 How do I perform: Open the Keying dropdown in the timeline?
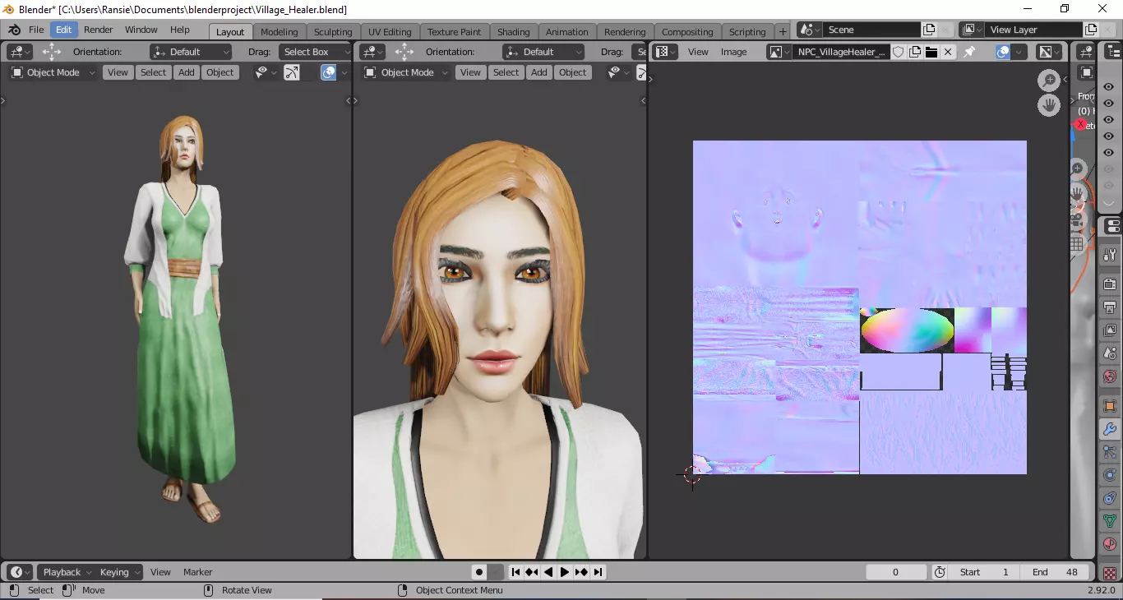coord(119,572)
